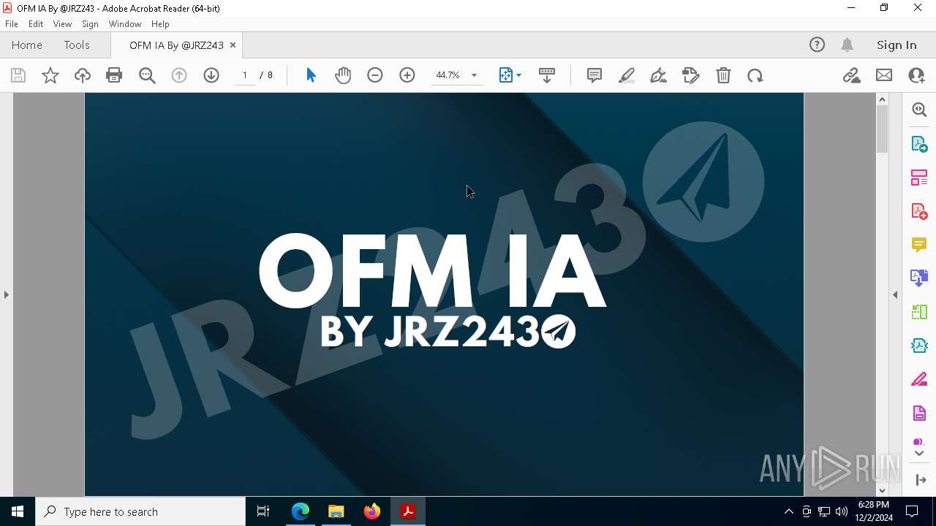Add a sticky note comment
This screenshot has width=936, height=526.
595,75
